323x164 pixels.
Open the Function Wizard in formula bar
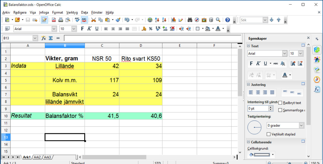tap(44, 38)
